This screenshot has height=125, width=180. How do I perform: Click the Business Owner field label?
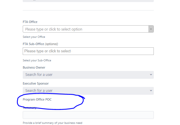point(34,67)
